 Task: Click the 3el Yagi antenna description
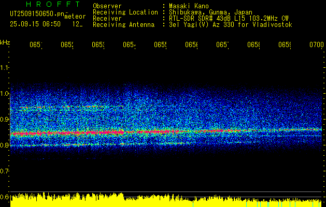[x=231, y=25]
